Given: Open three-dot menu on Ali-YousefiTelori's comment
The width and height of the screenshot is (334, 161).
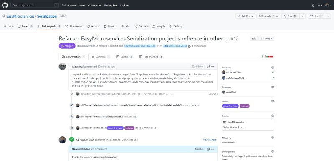Looking at the screenshot, I should 213,149.
